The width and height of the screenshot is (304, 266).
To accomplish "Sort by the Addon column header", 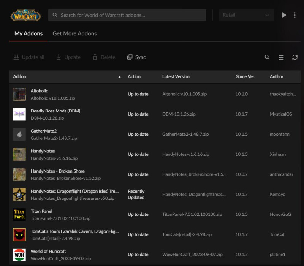I will tap(20, 77).
